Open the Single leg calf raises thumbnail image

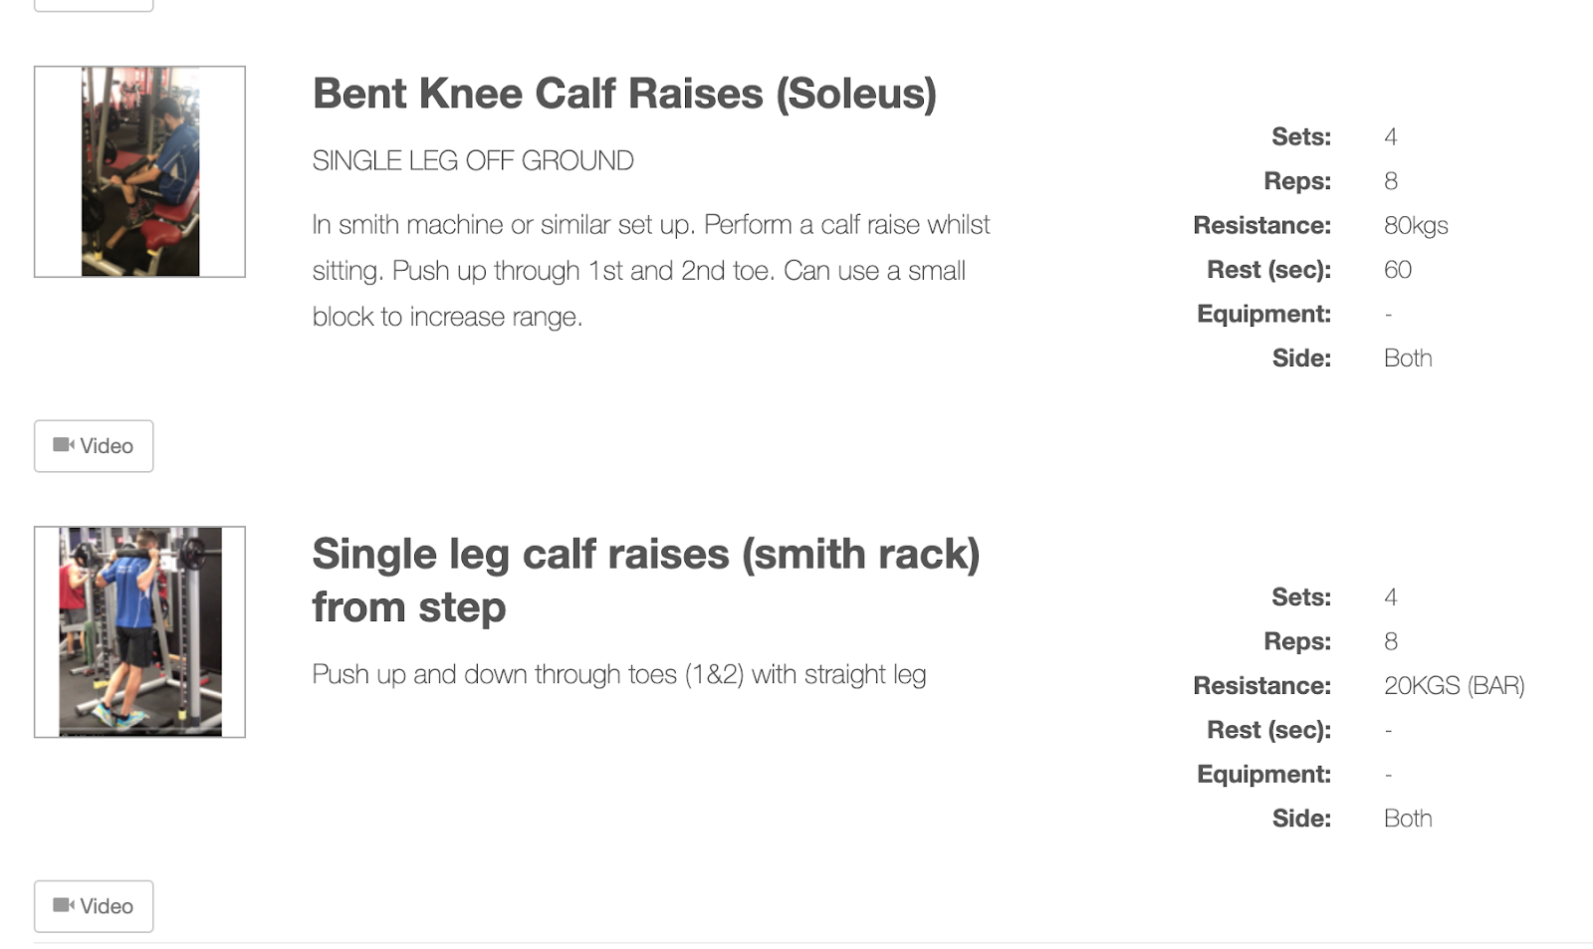click(139, 631)
